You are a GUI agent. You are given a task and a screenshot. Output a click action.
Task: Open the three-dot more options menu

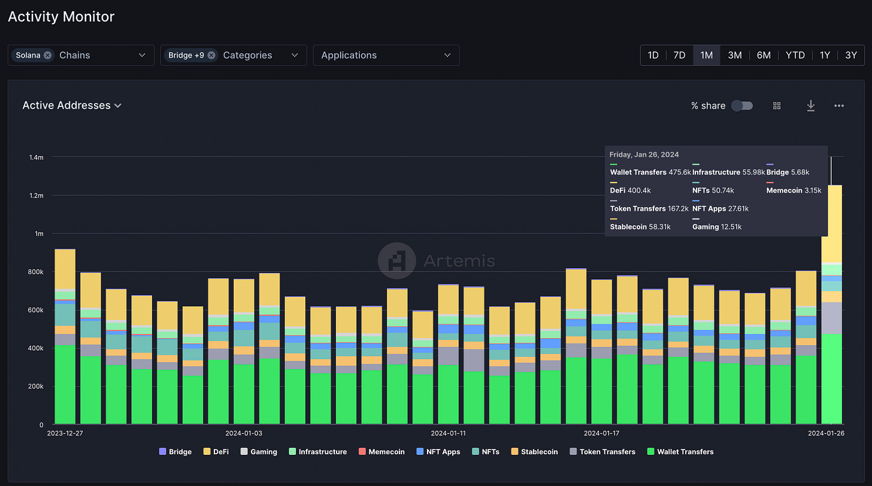click(x=839, y=106)
